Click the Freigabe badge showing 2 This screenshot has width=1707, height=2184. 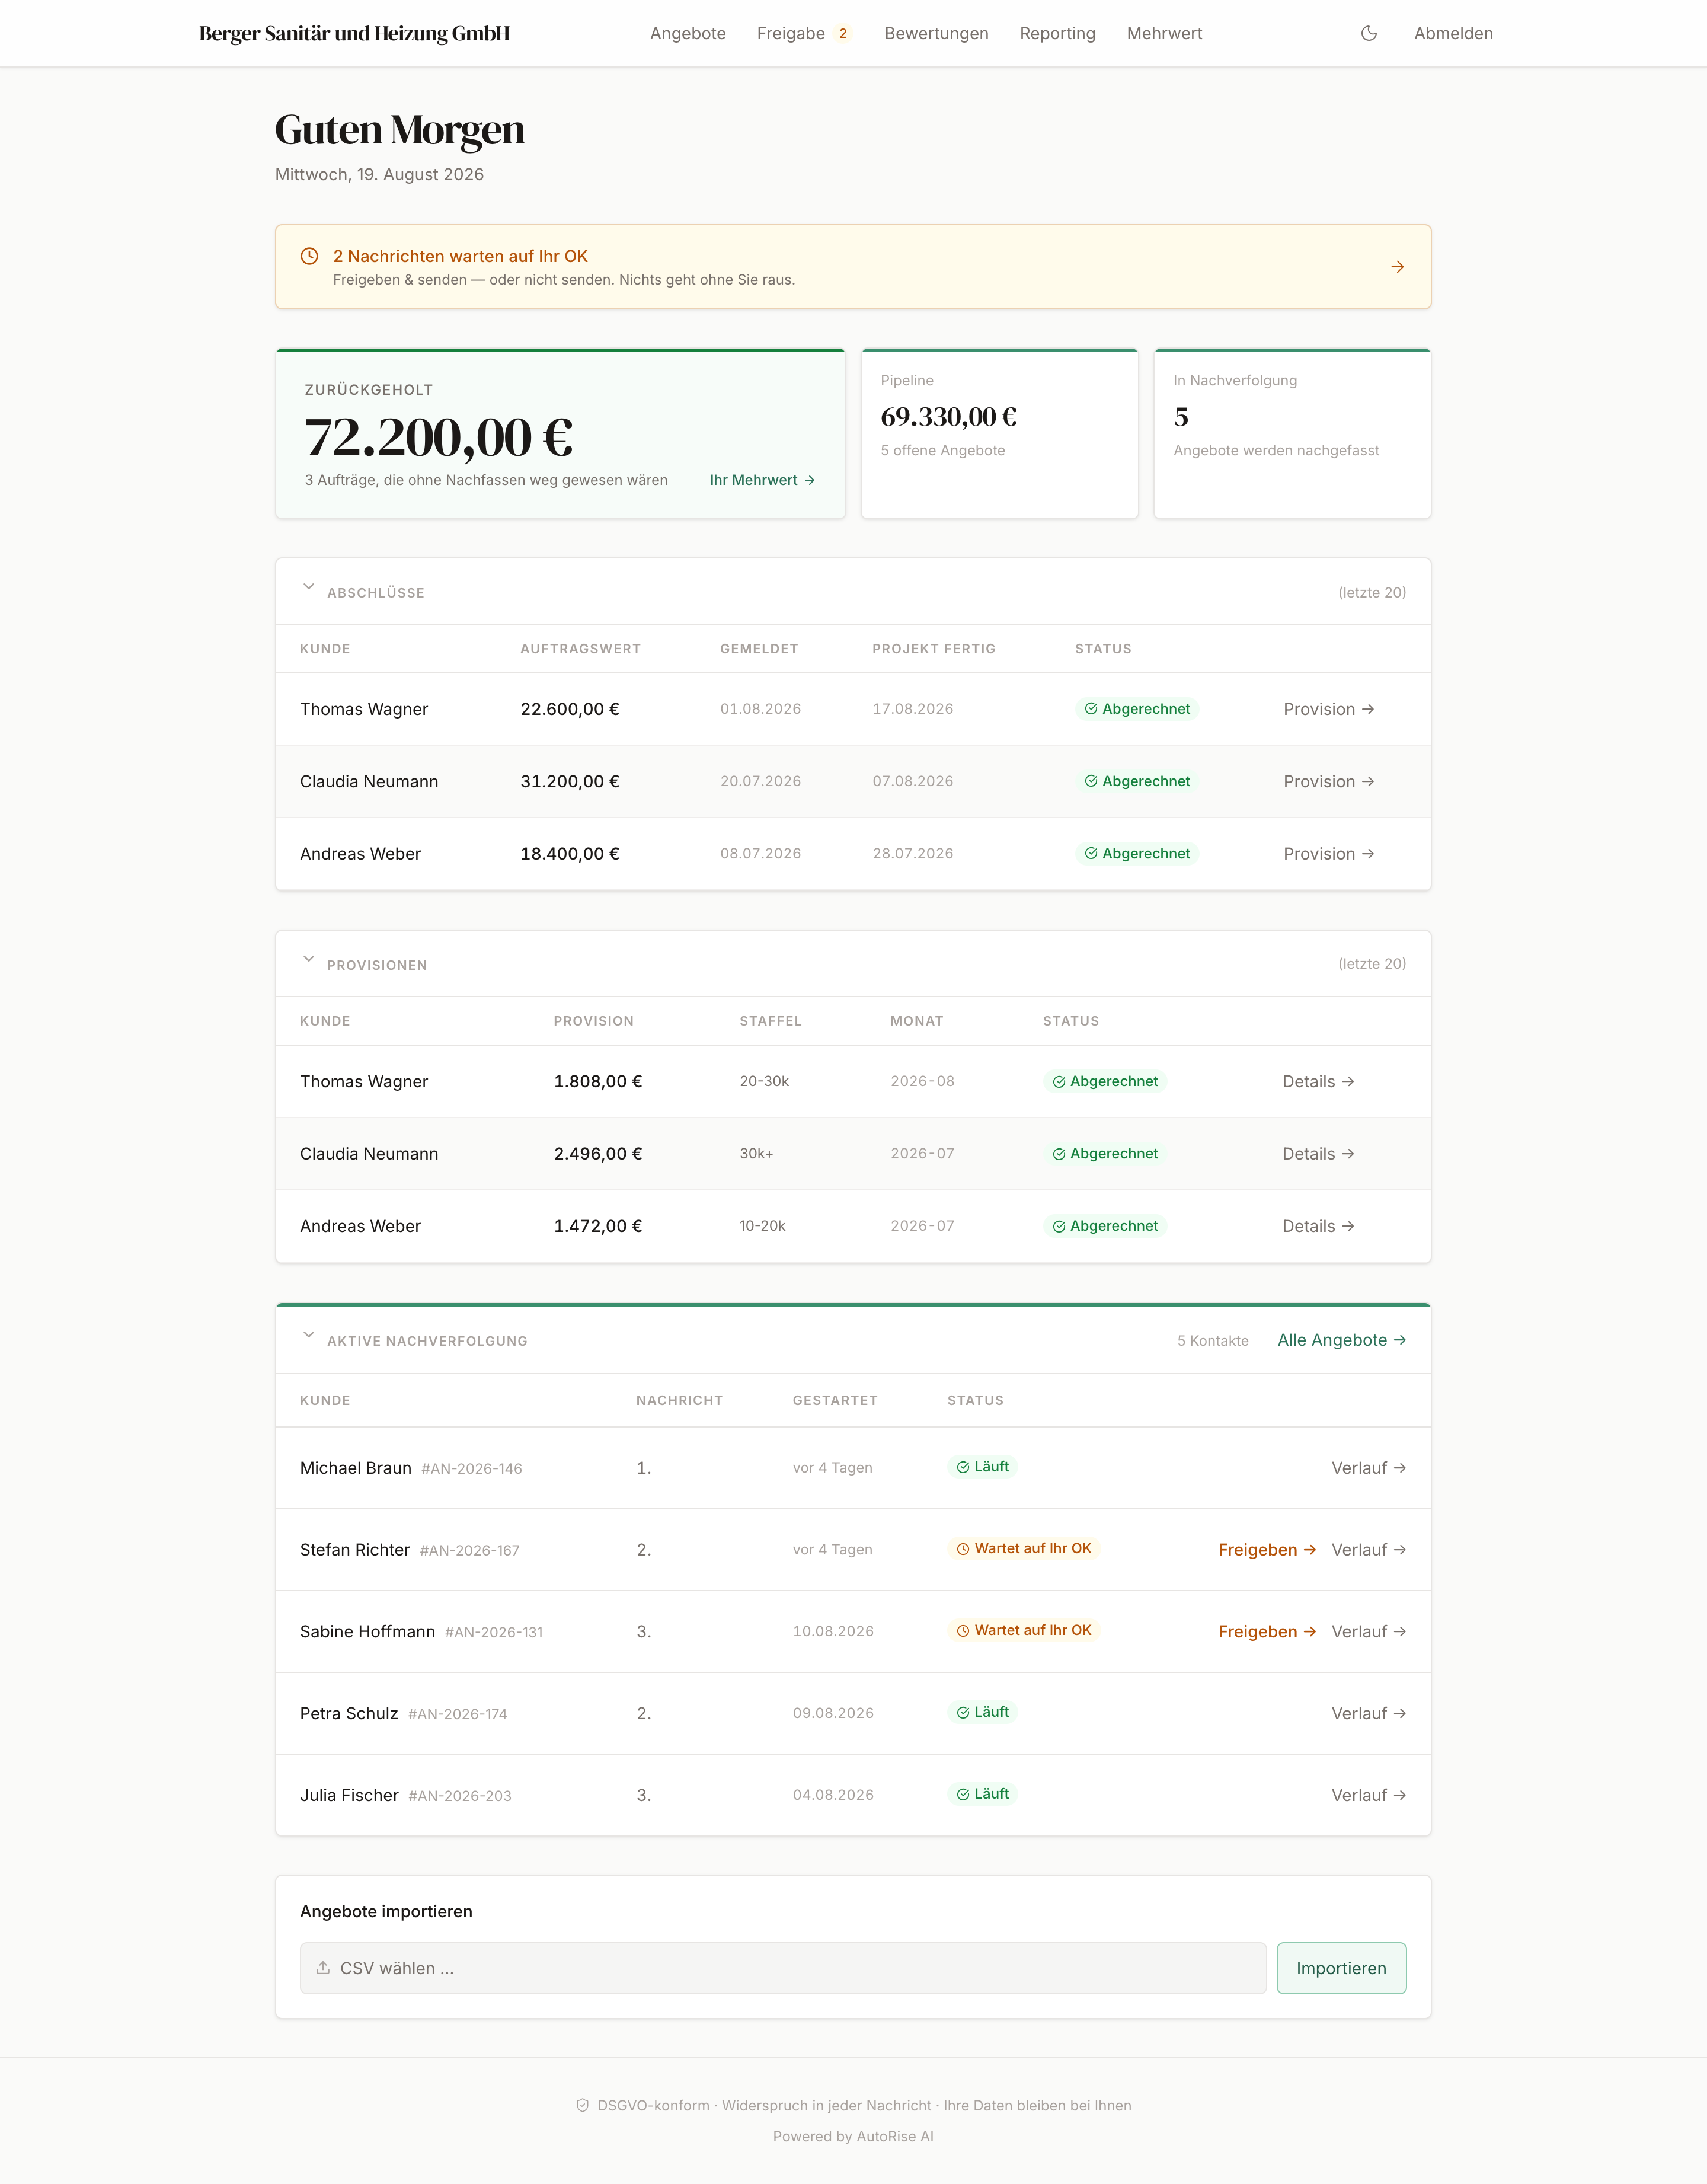point(843,33)
